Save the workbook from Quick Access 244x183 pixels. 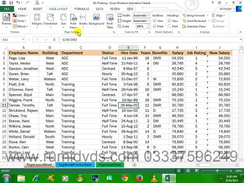[x=11, y=3]
